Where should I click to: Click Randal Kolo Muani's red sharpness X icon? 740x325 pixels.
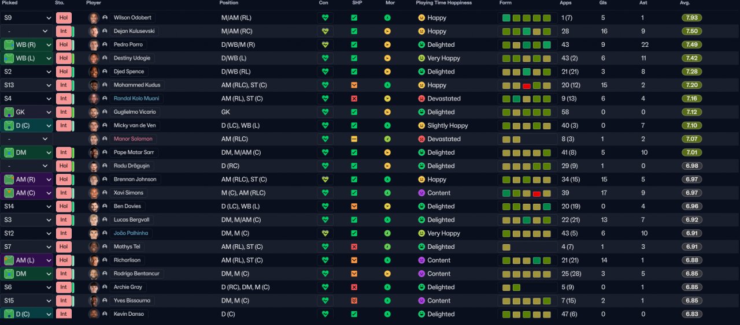click(x=354, y=99)
